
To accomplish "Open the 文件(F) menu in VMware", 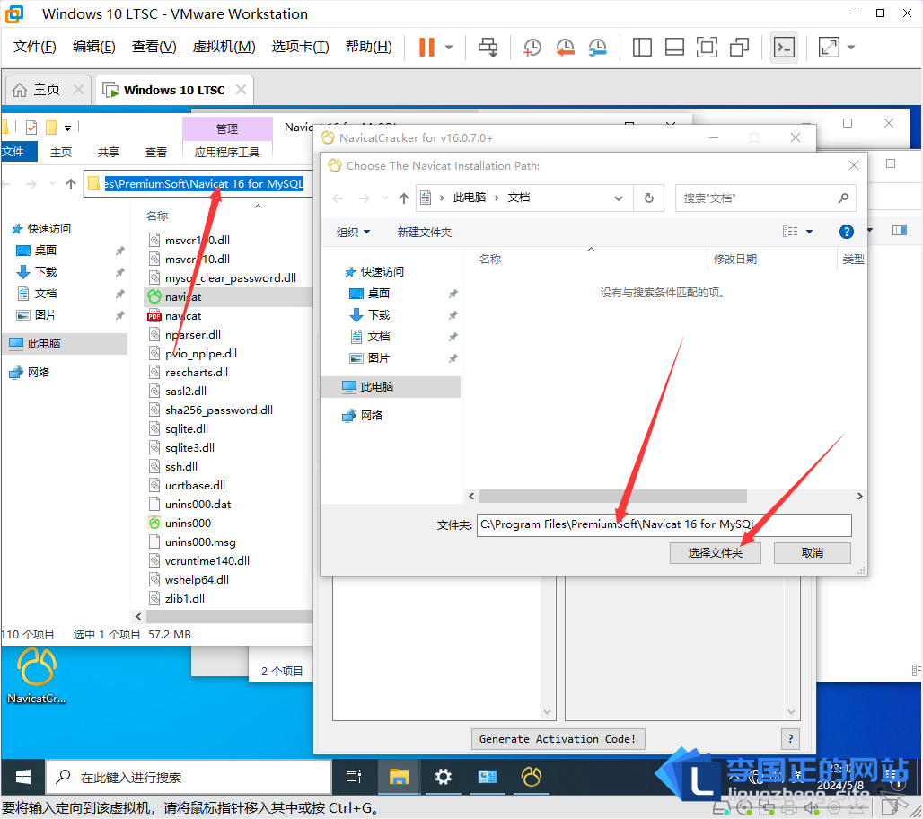I will 35,47.
